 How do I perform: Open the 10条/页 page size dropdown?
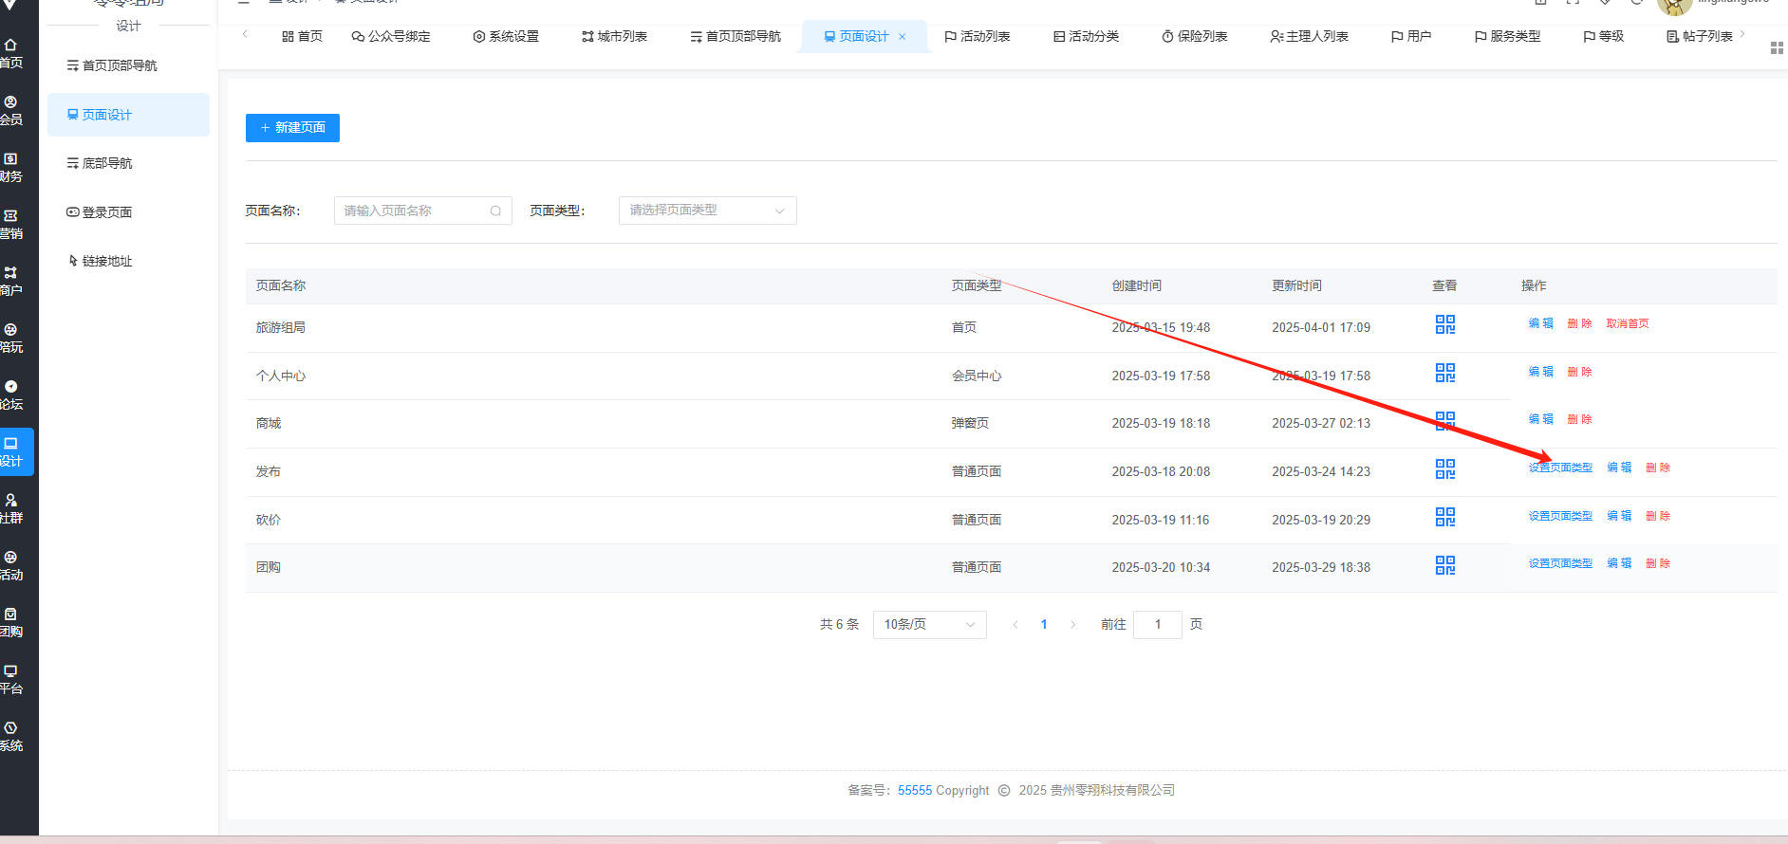929,625
